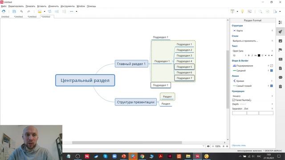Open the Comments speech bubble icon
This screenshot has height=160, width=285.
280,77
